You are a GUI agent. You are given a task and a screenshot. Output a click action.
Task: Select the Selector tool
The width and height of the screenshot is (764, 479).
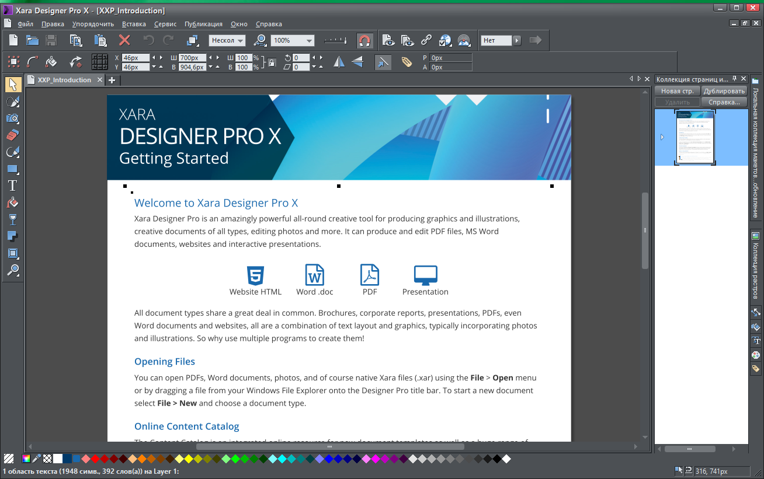(13, 84)
